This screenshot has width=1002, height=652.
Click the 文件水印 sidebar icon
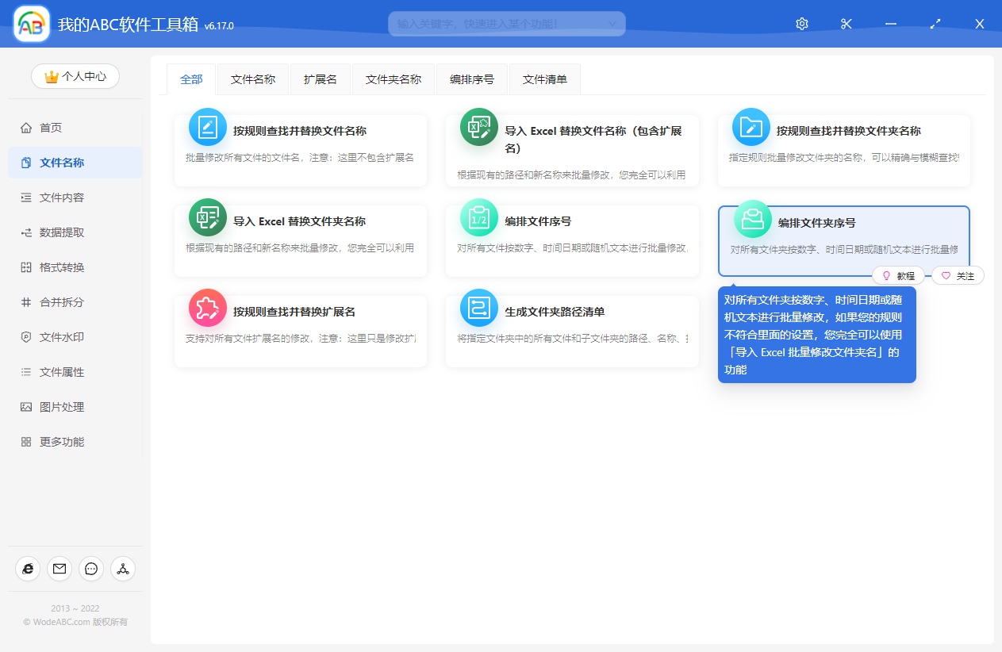click(x=27, y=336)
